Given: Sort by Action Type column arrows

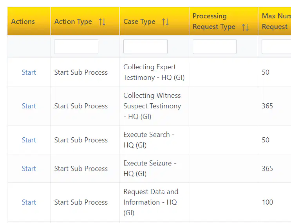Looking at the screenshot, I should [x=102, y=22].
